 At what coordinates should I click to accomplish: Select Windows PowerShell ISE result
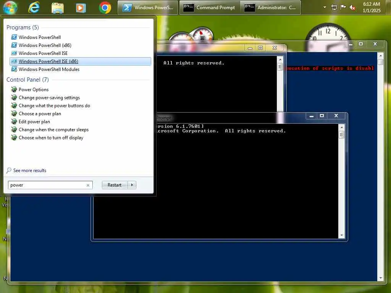(x=80, y=53)
